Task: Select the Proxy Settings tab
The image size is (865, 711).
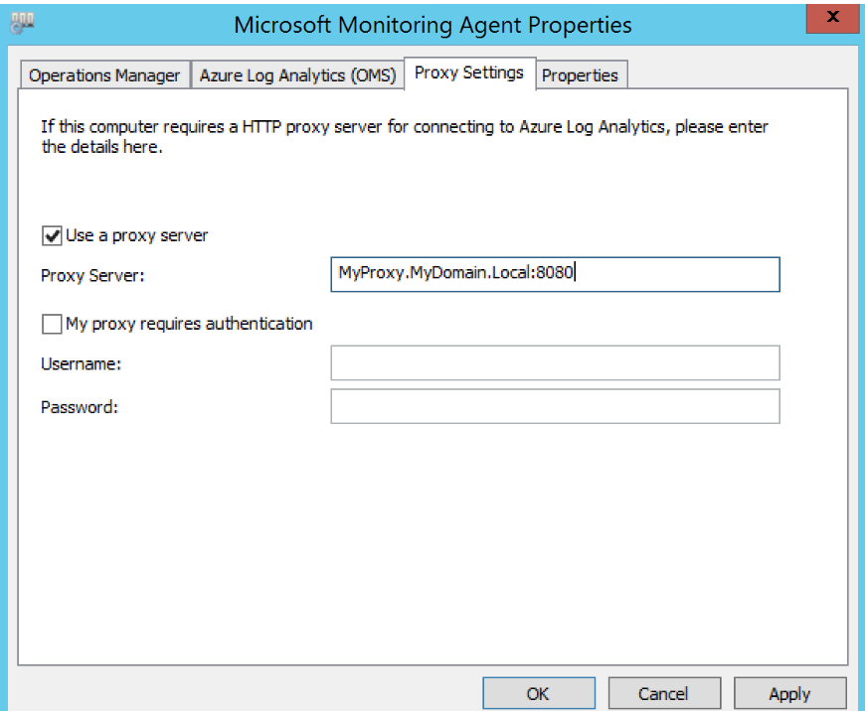Action: (x=469, y=72)
